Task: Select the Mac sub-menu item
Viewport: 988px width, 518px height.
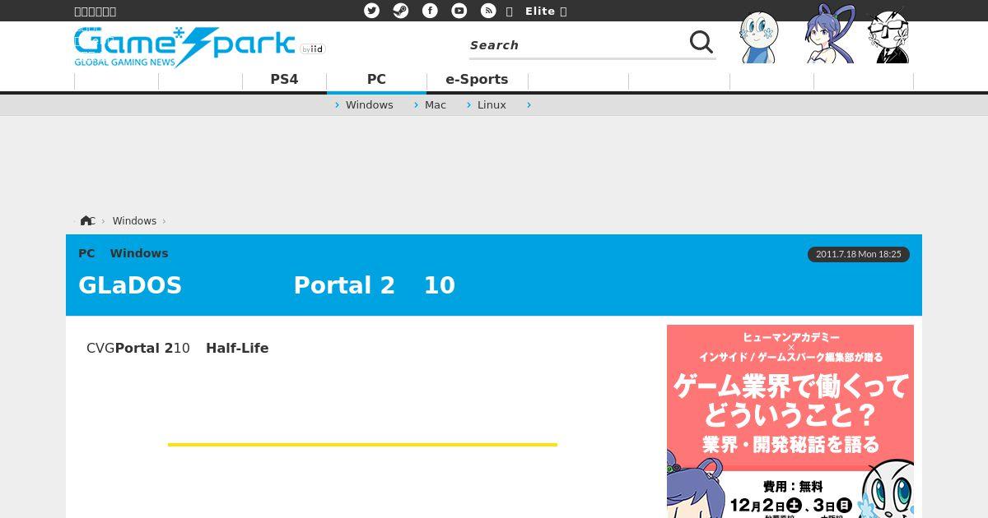Action: pos(436,105)
